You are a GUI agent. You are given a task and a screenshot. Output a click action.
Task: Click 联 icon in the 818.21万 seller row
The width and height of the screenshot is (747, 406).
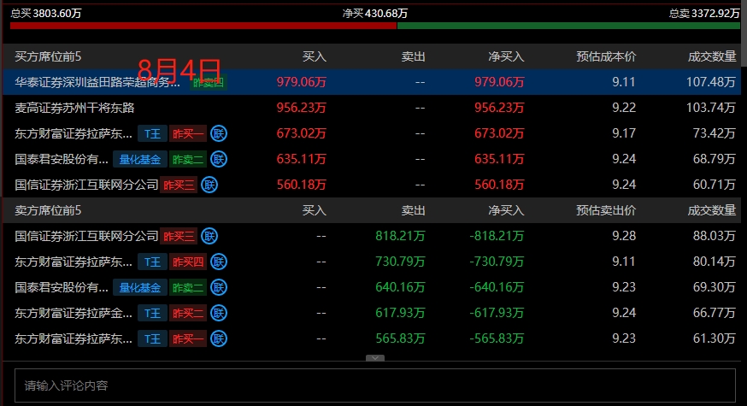click(209, 236)
